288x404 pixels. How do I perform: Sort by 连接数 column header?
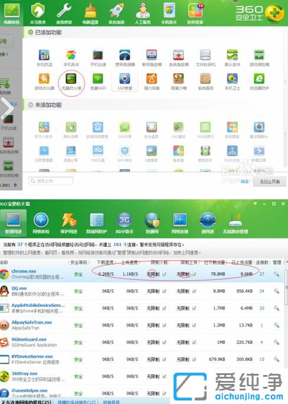(262, 262)
